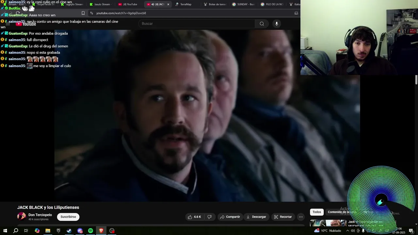Open Epic Games Launcher taskbar icon
Viewport: 418px width, 235px height.
coord(58,231)
